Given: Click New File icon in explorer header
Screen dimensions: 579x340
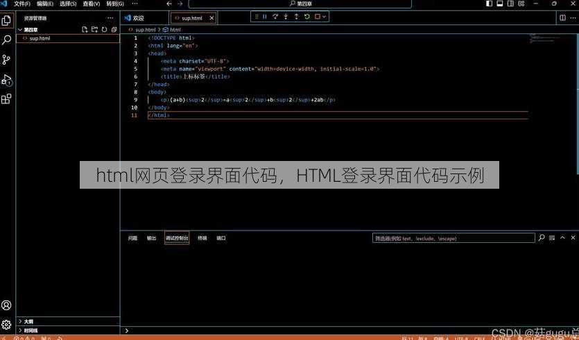Looking at the screenshot, I should pos(85,30).
